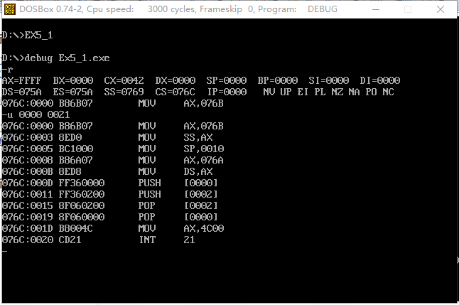
Task: Click the NZ zero flag
Action: (337, 92)
